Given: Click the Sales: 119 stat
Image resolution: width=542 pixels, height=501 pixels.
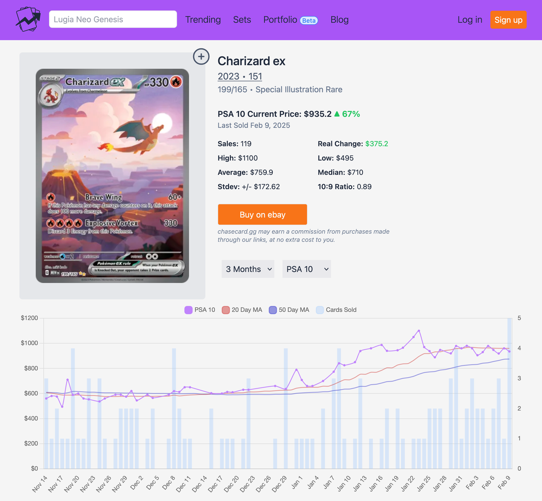Looking at the screenshot, I should [x=234, y=144].
